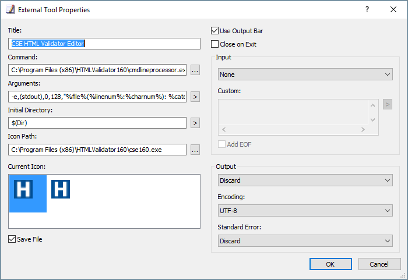Image resolution: width=408 pixels, height=280 pixels.
Task: Select the second H icon
Action: [x=61, y=189]
